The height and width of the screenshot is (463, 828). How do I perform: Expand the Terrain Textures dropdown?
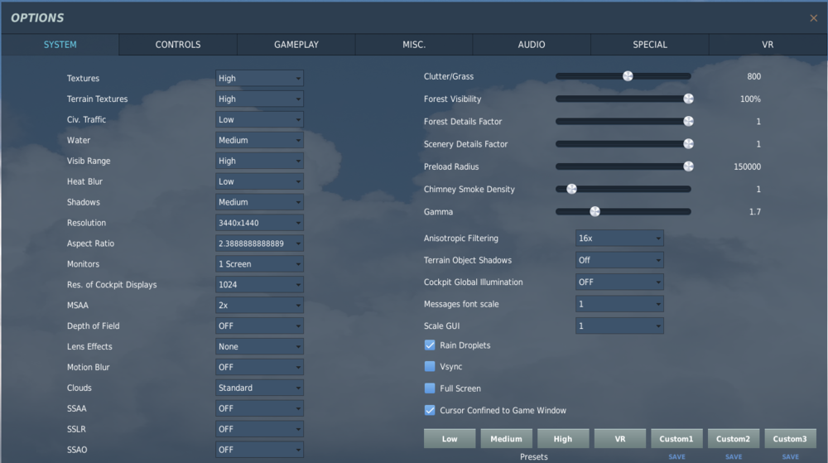pos(259,99)
